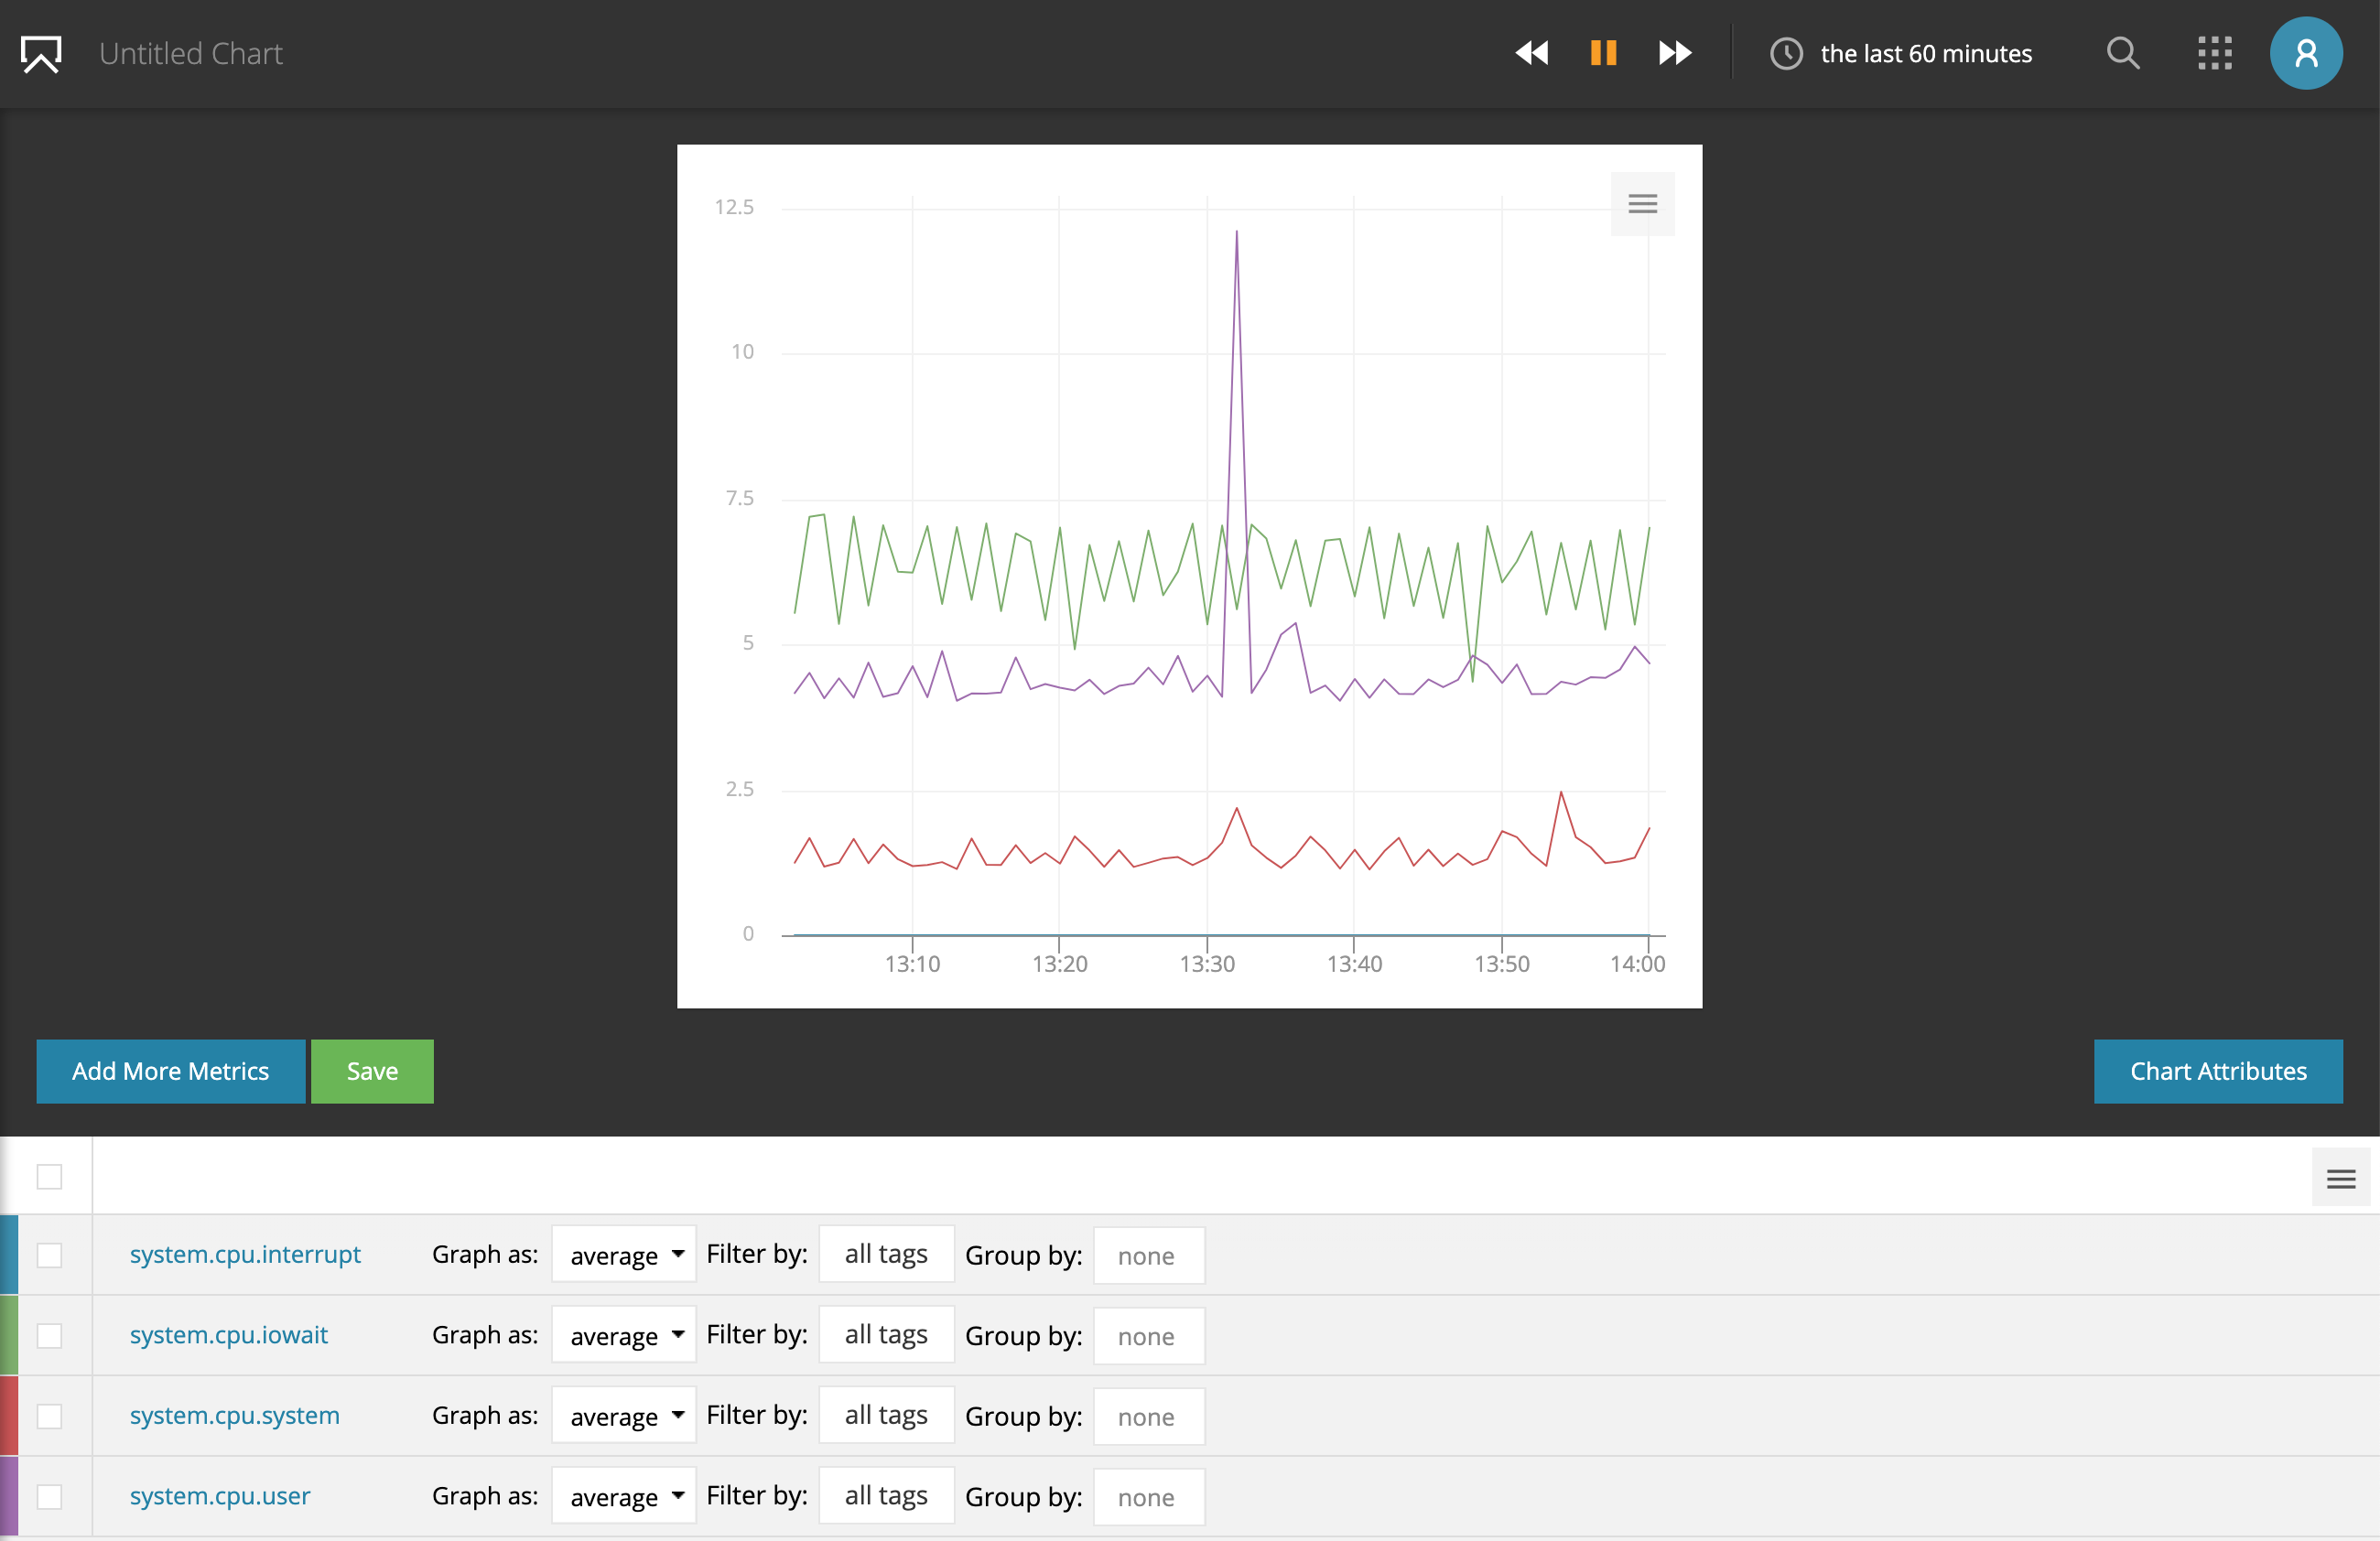Open the user profile avatar
Screen dimensions: 2380x1541
[2305, 53]
